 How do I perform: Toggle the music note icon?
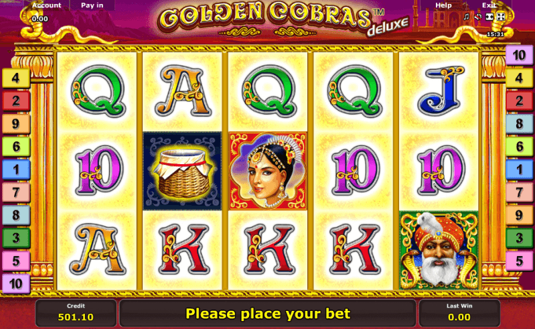coord(467,17)
